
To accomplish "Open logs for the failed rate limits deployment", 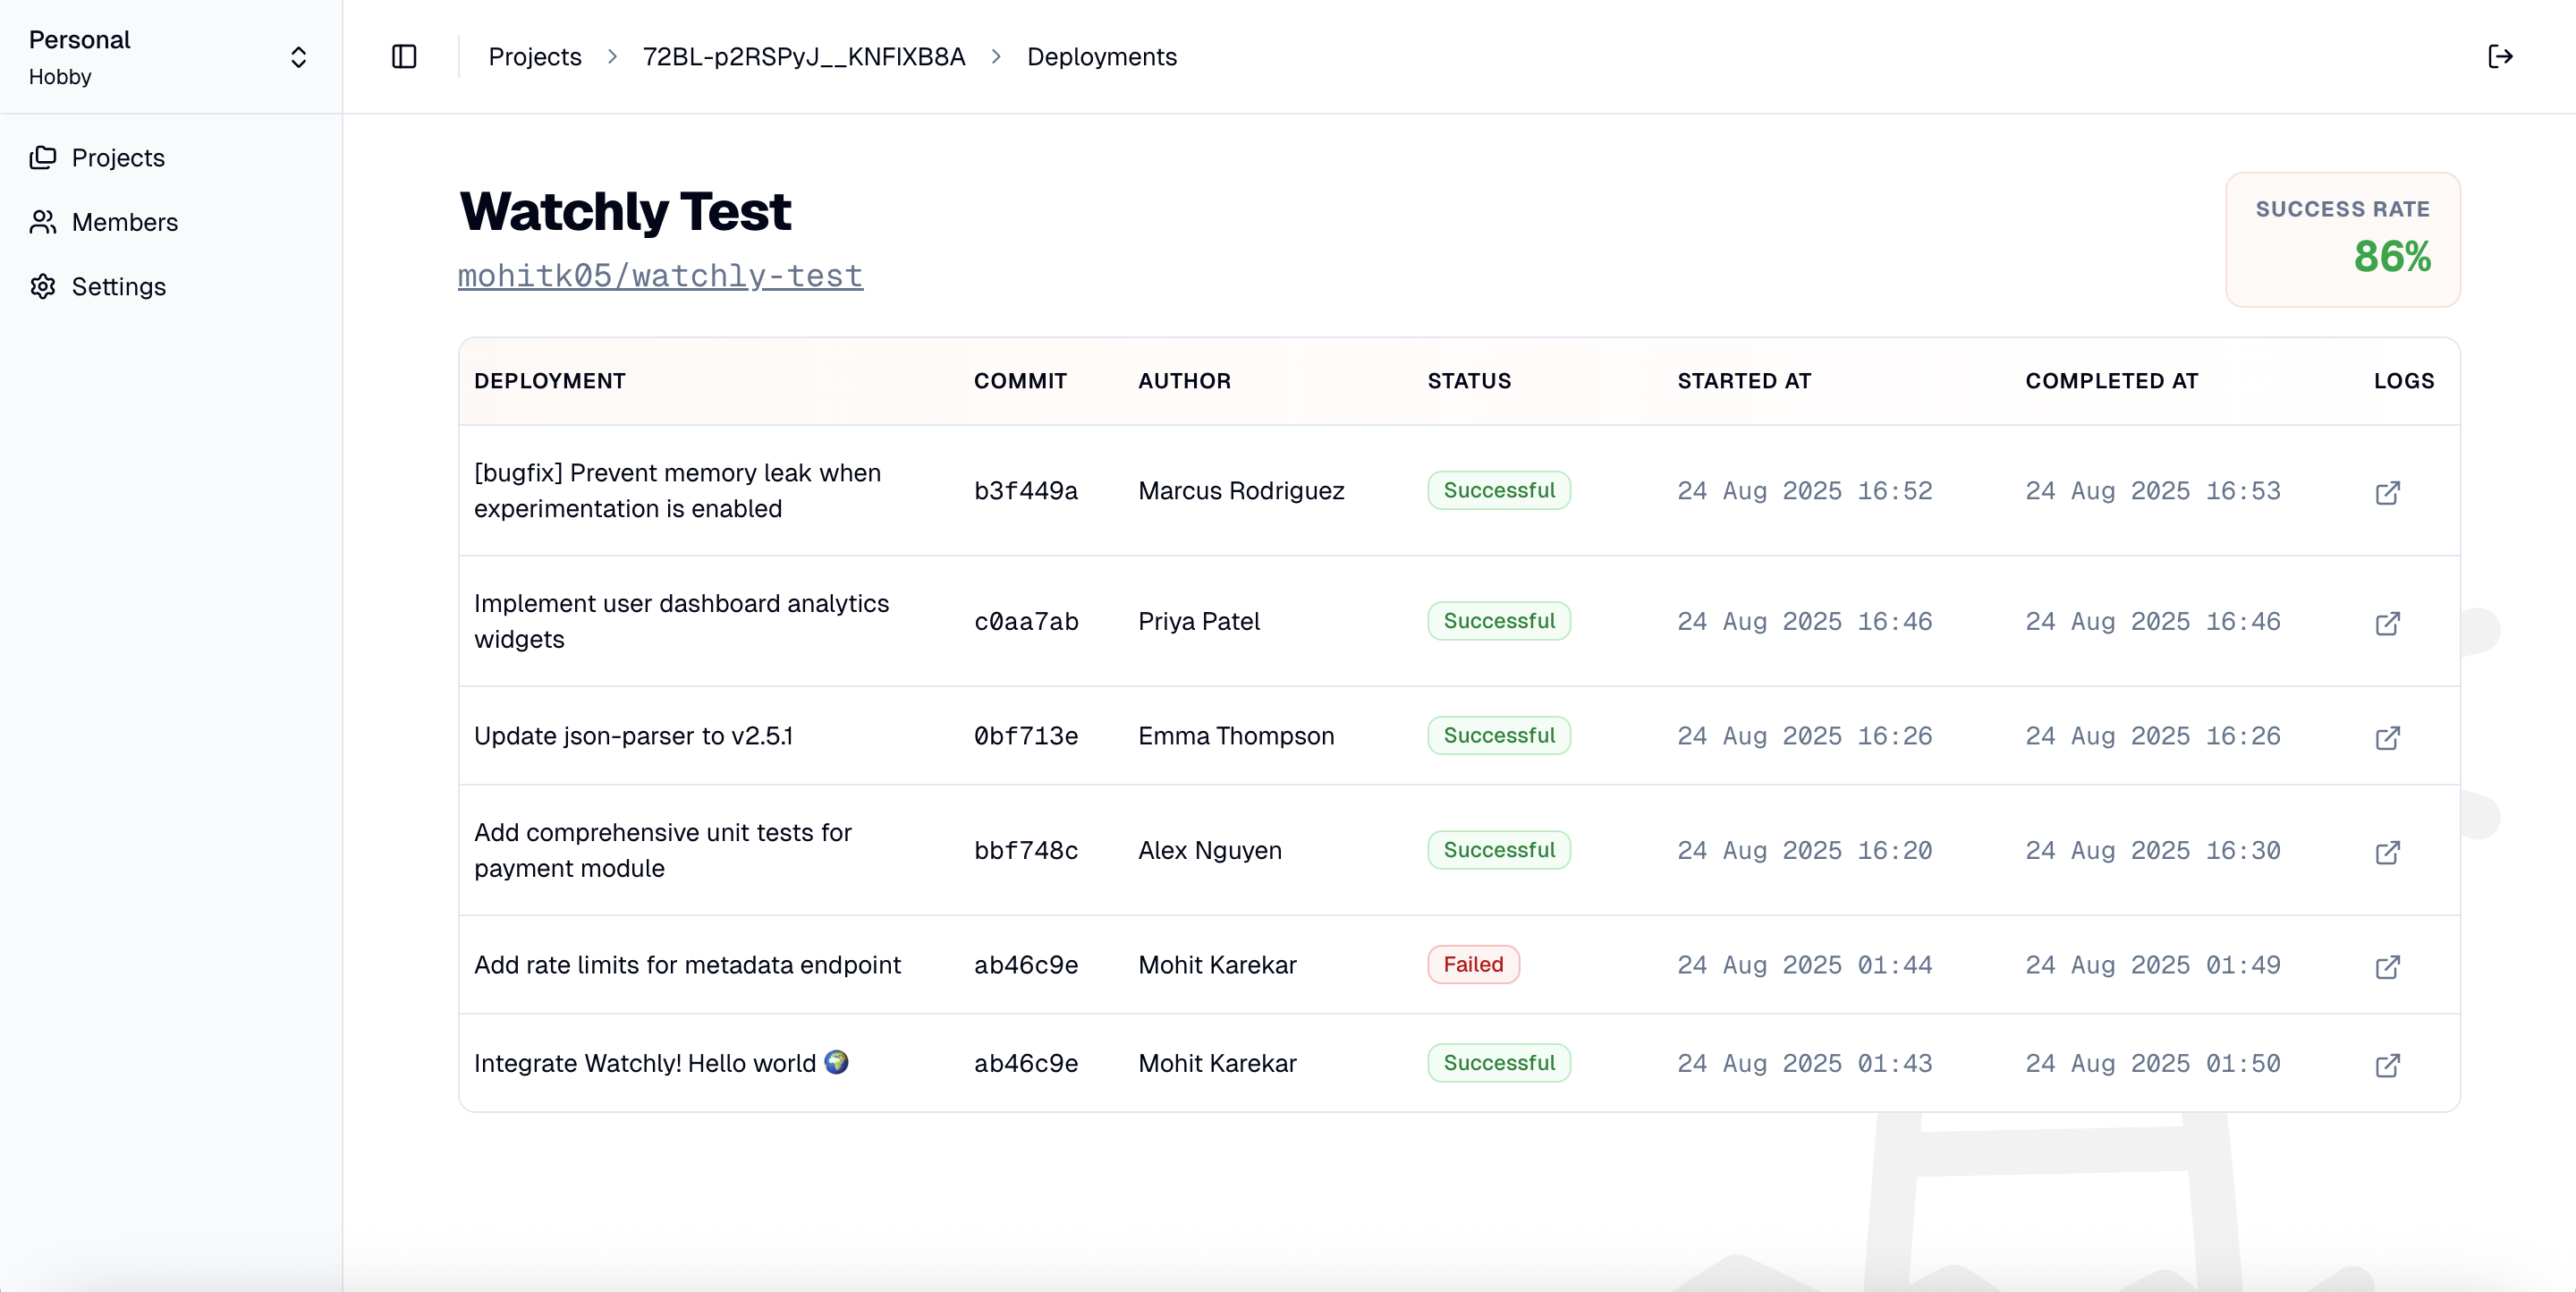I will 2389,967.
